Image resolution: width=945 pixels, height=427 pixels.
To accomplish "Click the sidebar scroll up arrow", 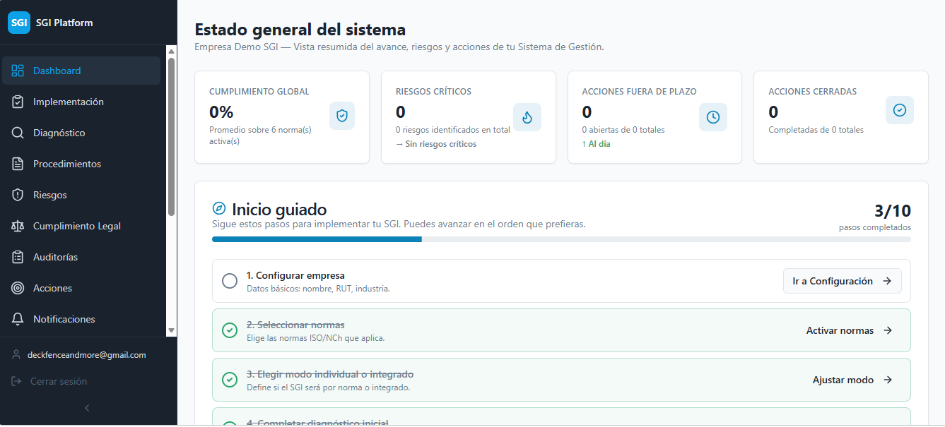I will 171,51.
